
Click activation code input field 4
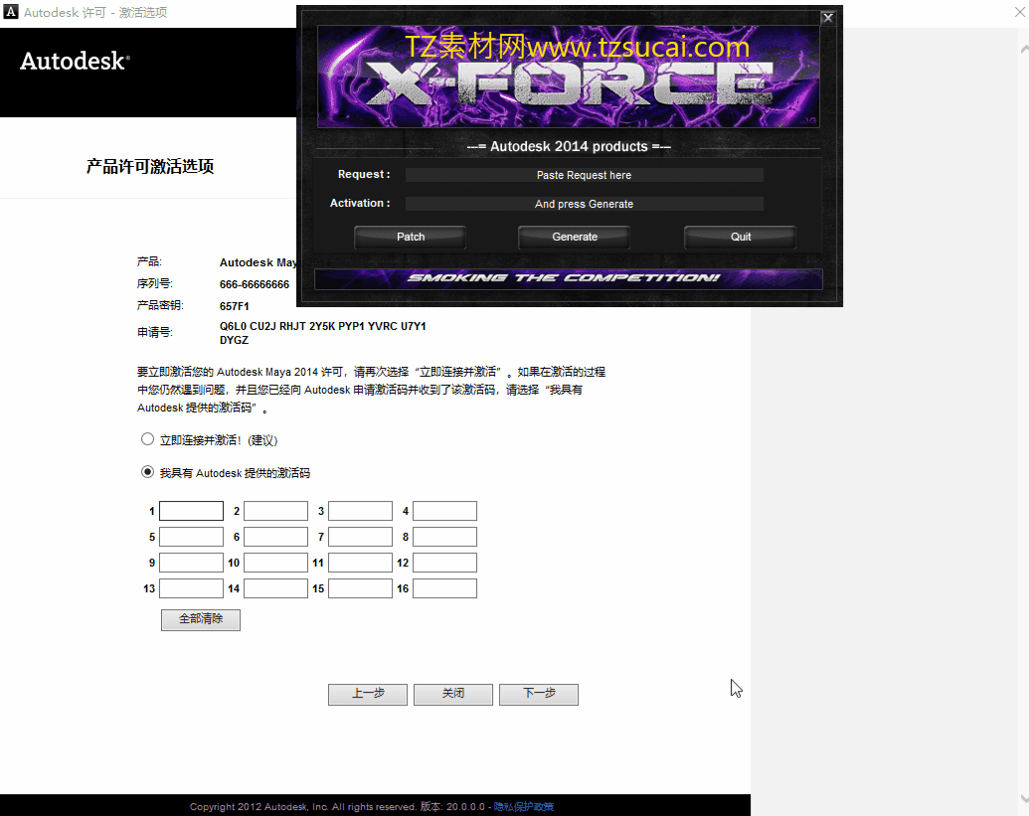click(x=445, y=511)
